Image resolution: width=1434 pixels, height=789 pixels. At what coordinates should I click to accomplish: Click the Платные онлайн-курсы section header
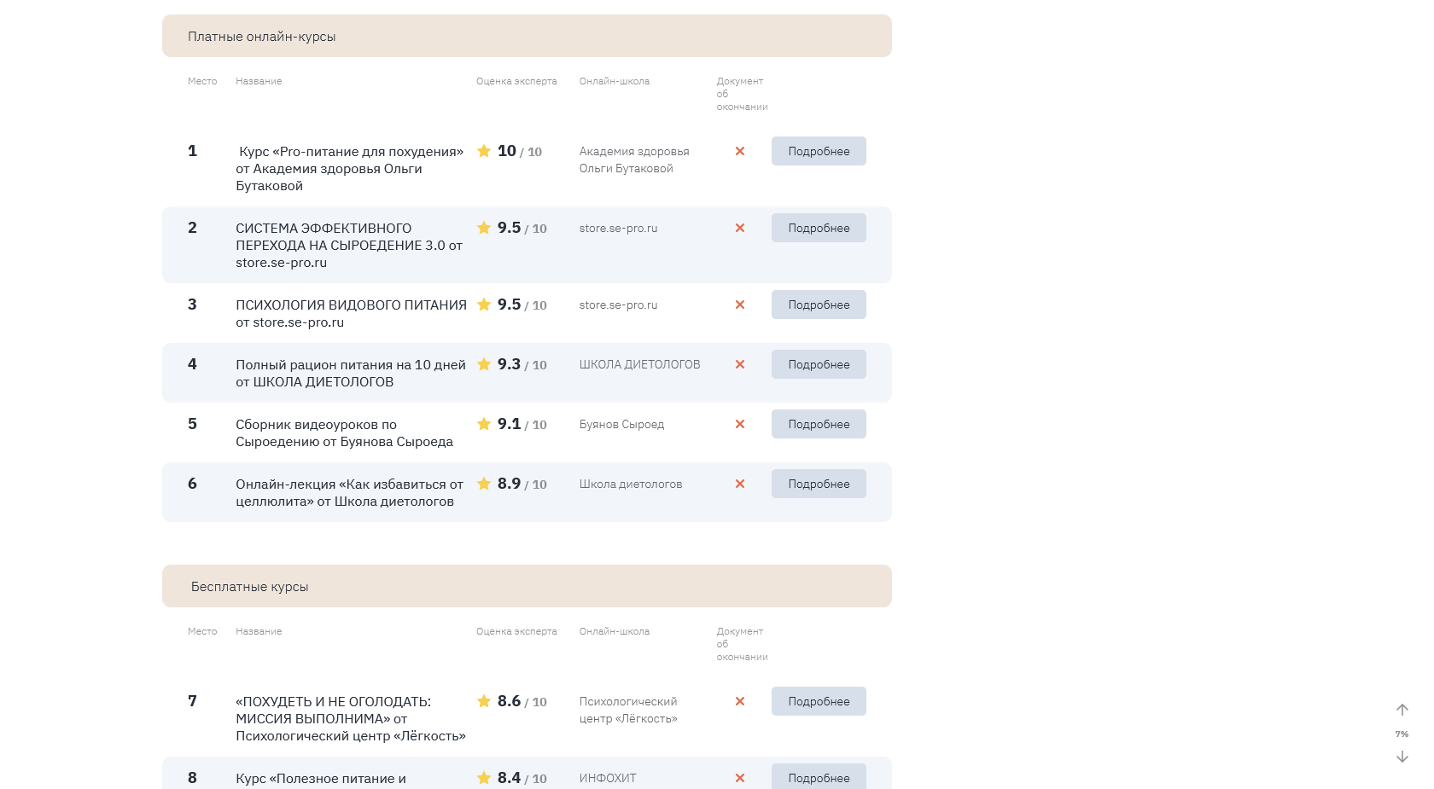[527, 36]
